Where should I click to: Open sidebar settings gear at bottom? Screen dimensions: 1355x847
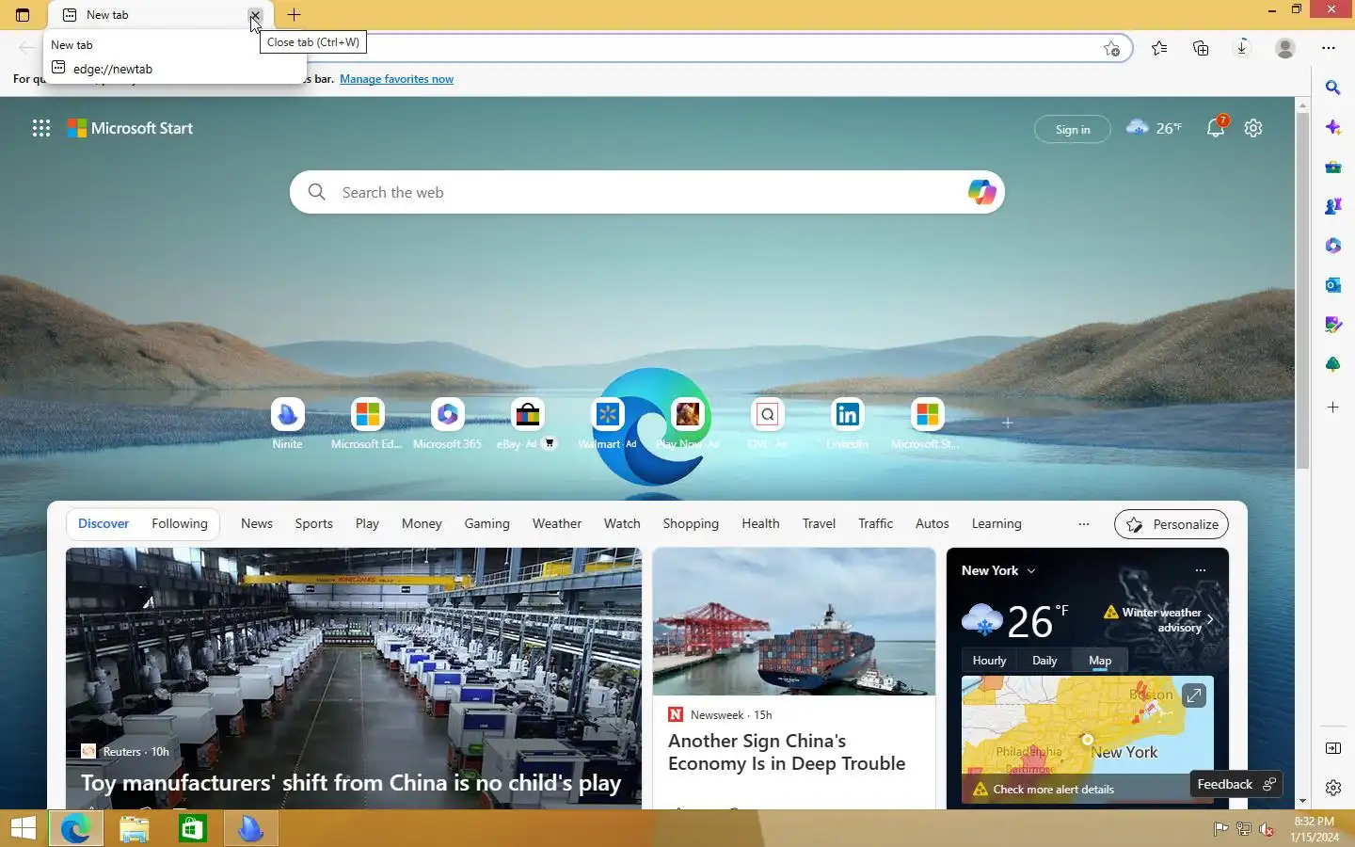[1332, 788]
